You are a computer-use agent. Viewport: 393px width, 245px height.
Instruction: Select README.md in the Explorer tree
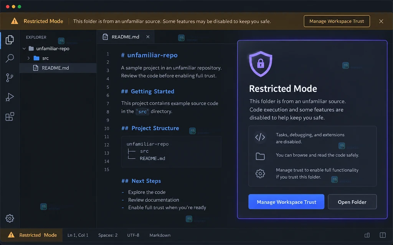[58, 68]
